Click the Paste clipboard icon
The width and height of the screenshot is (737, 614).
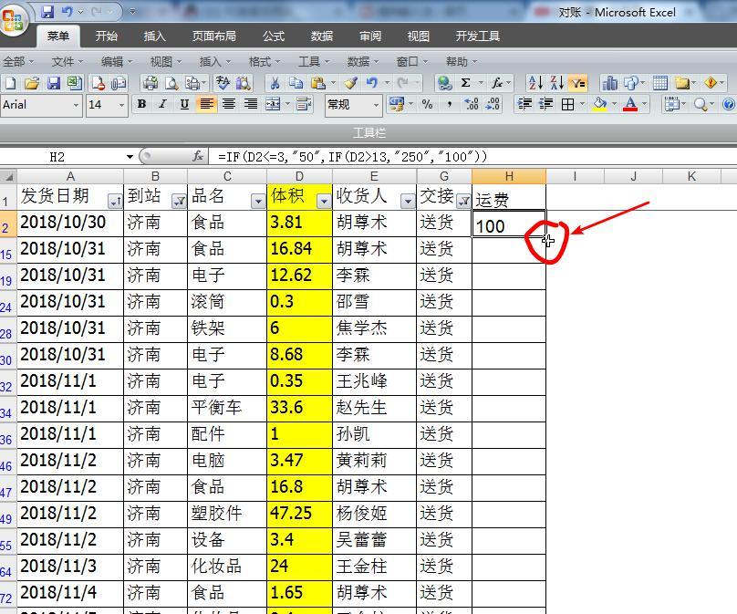[x=318, y=84]
